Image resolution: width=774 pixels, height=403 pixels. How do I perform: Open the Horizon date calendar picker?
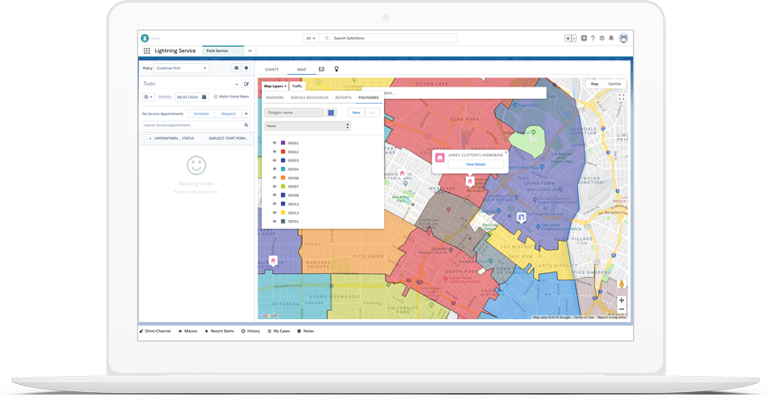tap(204, 97)
